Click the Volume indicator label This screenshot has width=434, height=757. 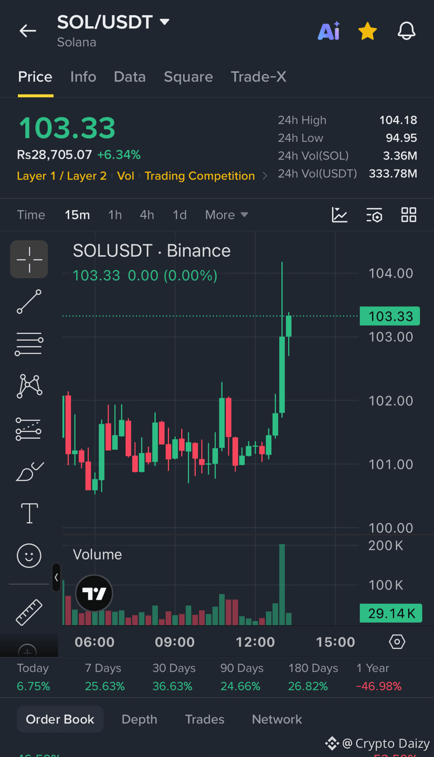(97, 554)
